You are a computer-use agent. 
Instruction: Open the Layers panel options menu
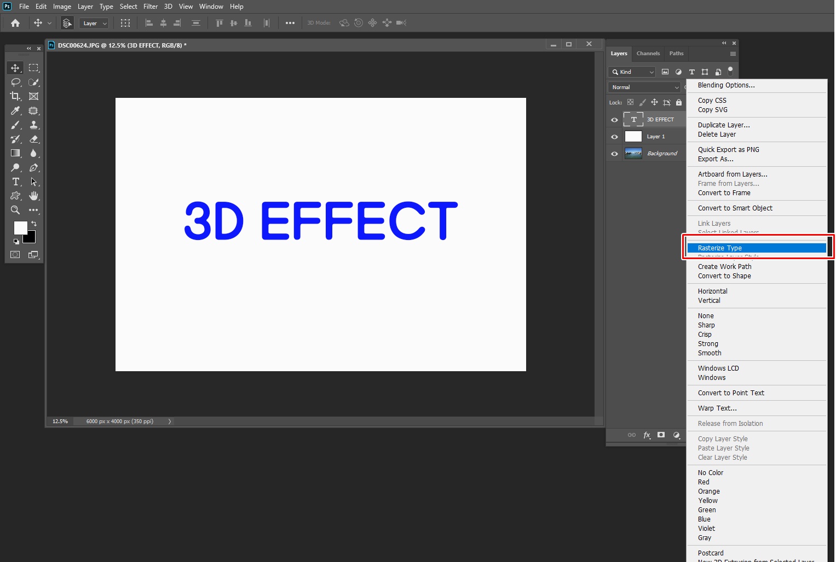pos(733,54)
